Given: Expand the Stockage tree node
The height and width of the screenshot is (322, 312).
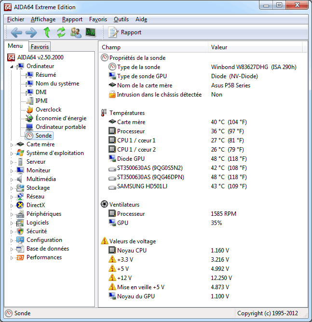Looking at the screenshot, I should pyautogui.click(x=12, y=188).
